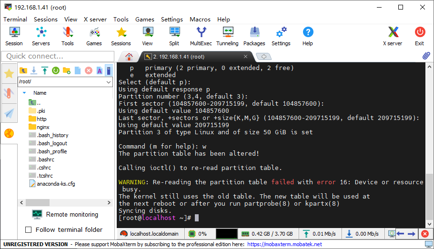Open the Help toolbar icon
The height and width of the screenshot is (249, 434).
coord(308,36)
